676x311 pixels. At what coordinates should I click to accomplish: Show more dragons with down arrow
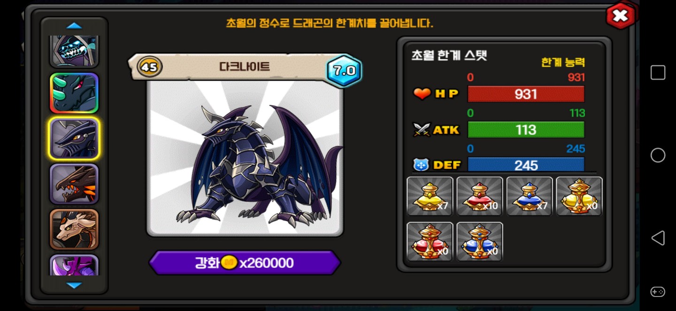coord(74,285)
